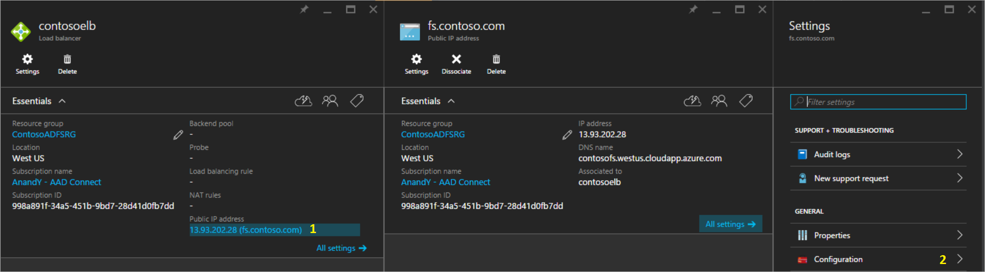Maximize the contosoelb blade

pos(351,9)
